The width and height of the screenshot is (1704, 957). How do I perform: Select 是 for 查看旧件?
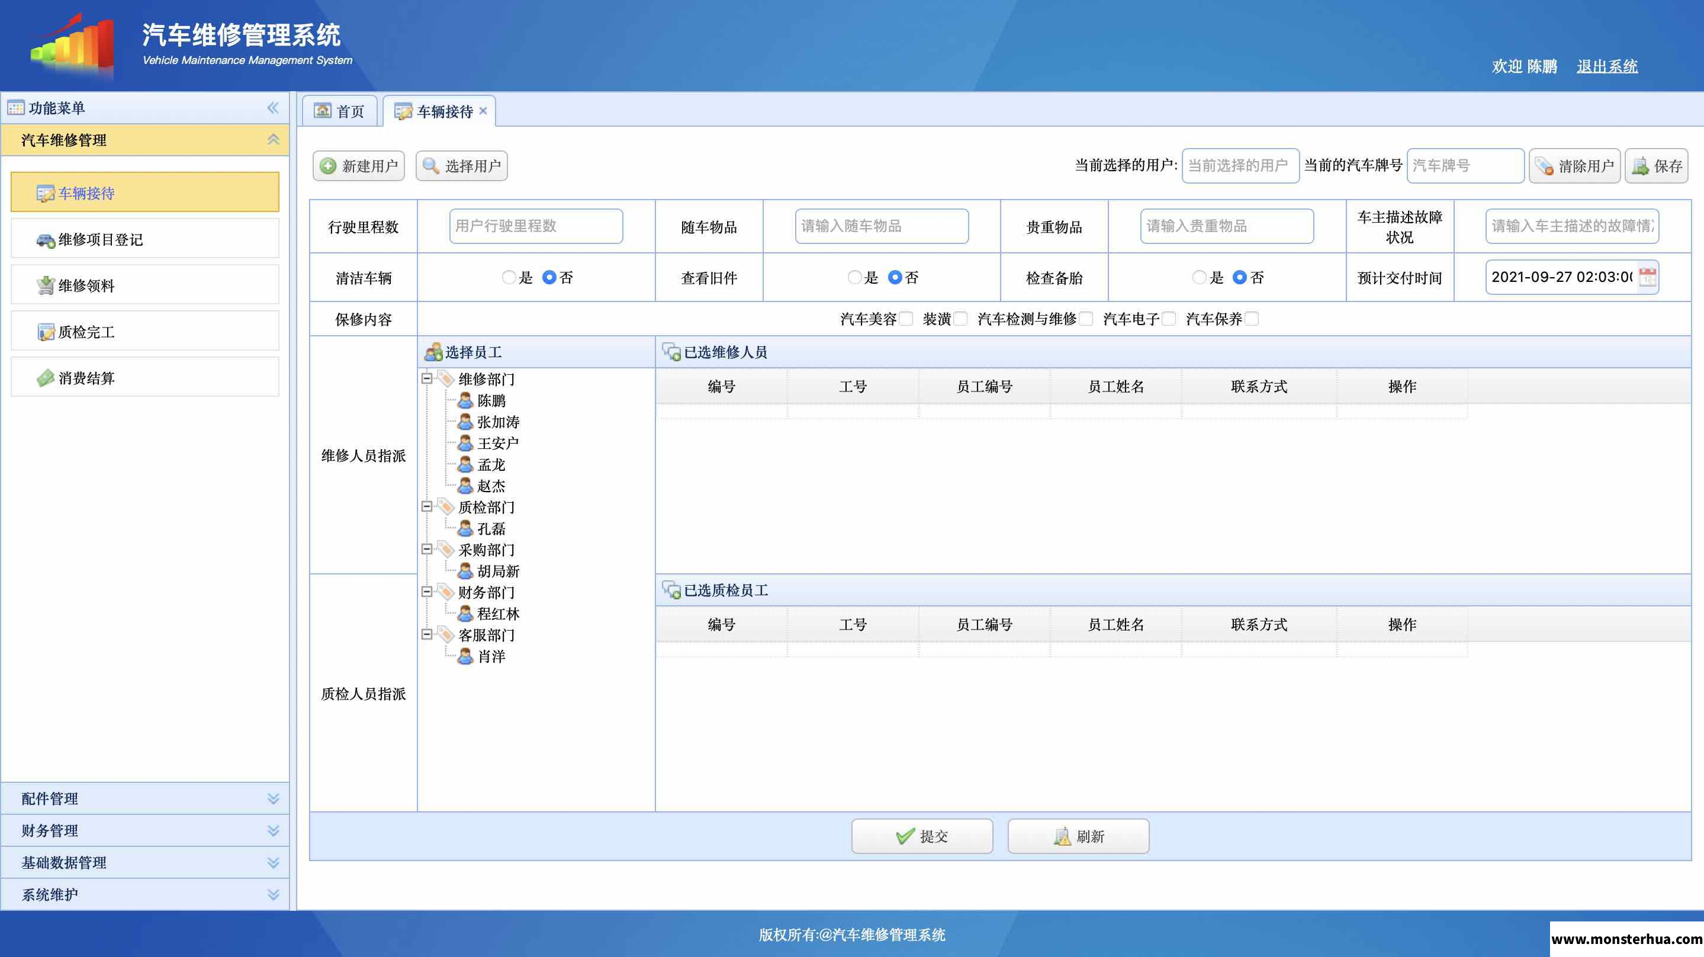[x=854, y=277]
